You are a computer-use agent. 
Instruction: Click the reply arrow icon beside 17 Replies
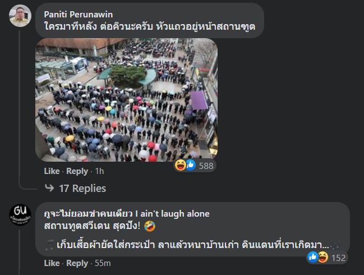(49, 188)
